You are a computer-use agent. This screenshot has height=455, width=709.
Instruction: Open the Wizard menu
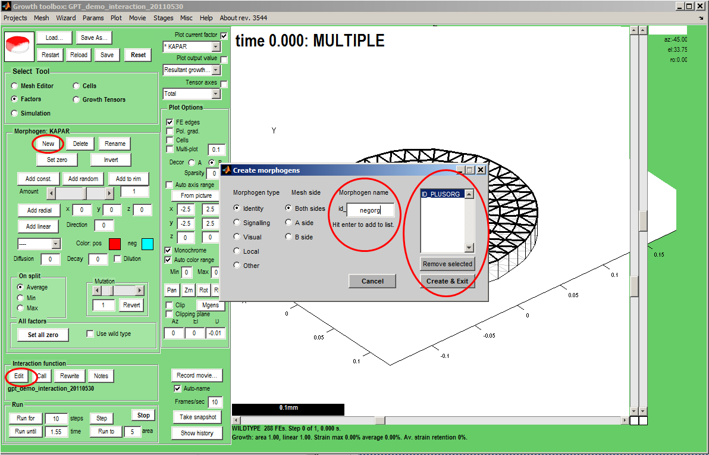pos(65,18)
